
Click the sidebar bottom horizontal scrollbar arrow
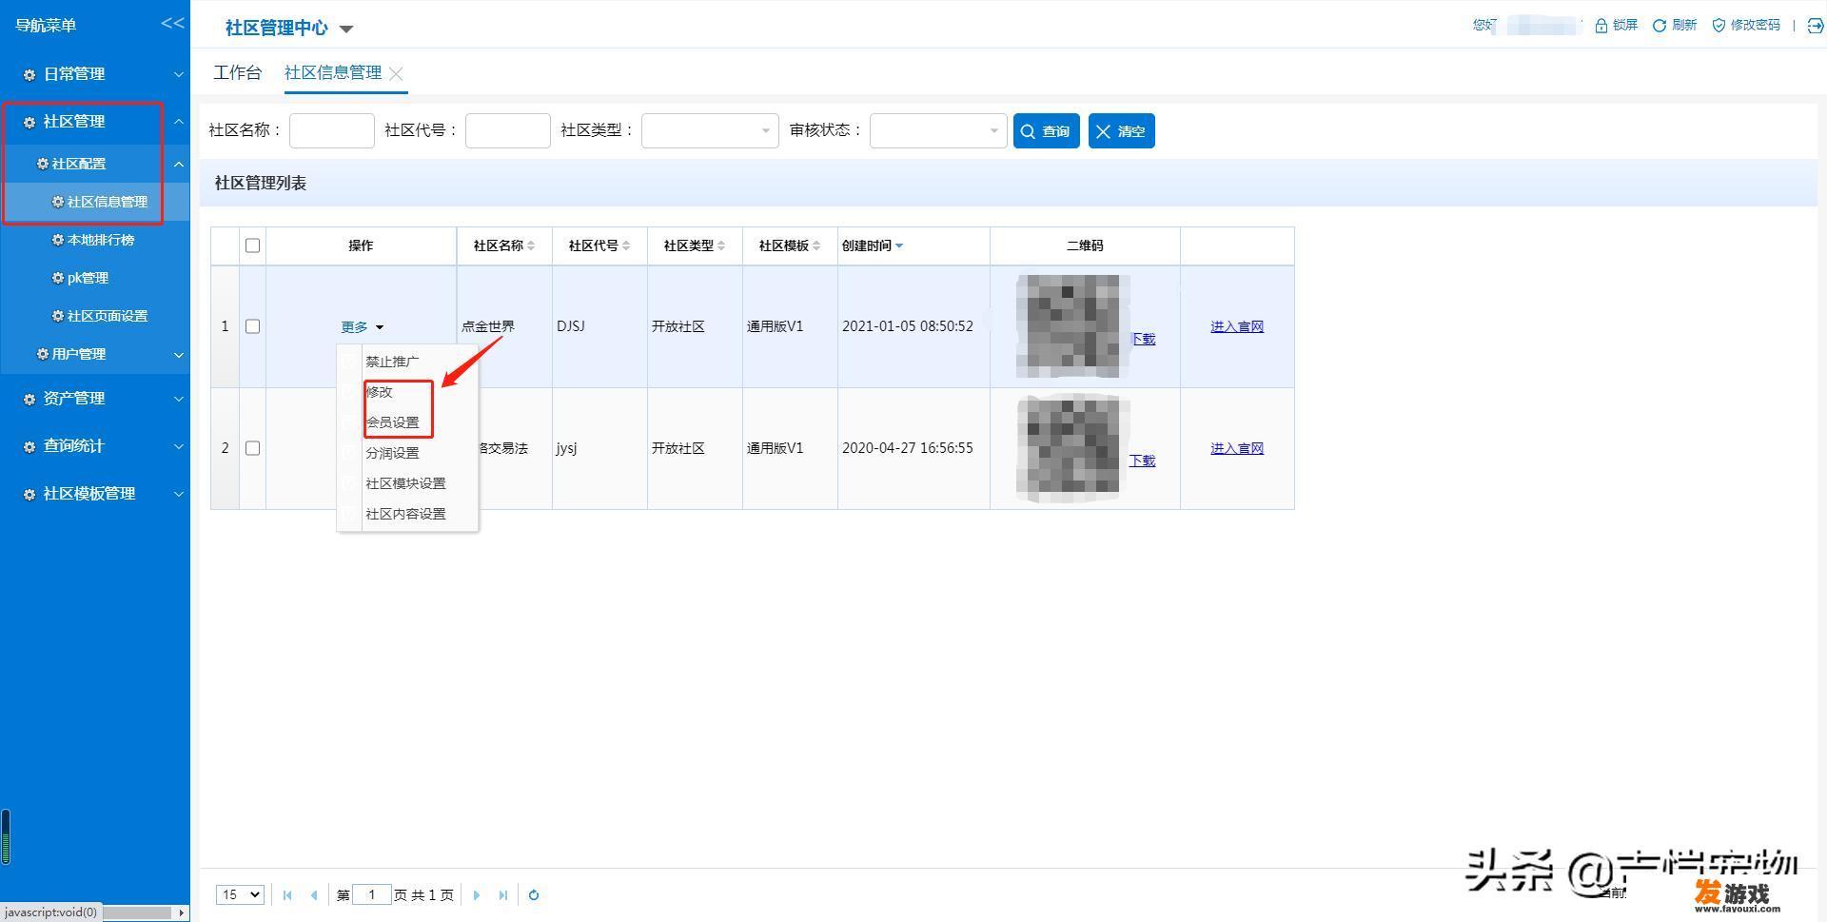181,912
